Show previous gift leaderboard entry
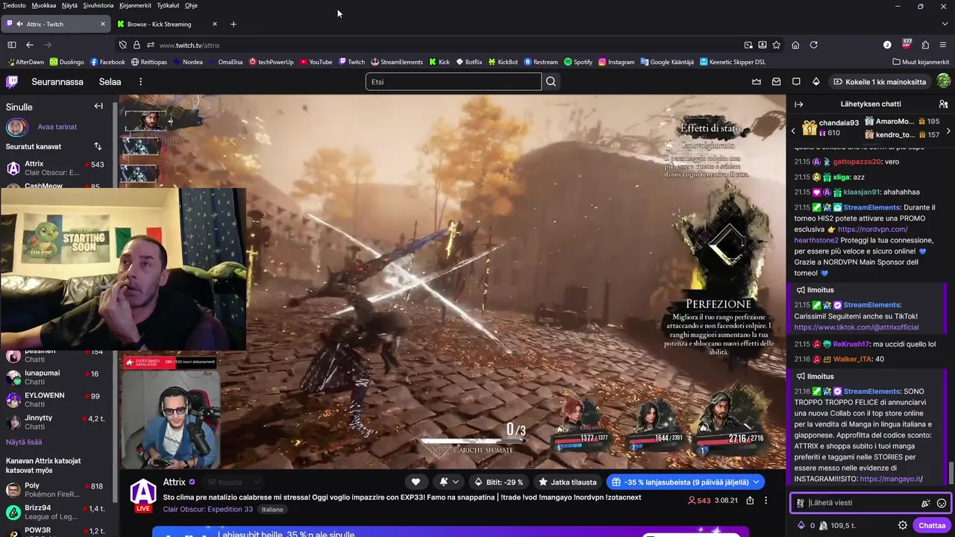Screen dimensions: 955x537 pyautogui.click(x=793, y=131)
